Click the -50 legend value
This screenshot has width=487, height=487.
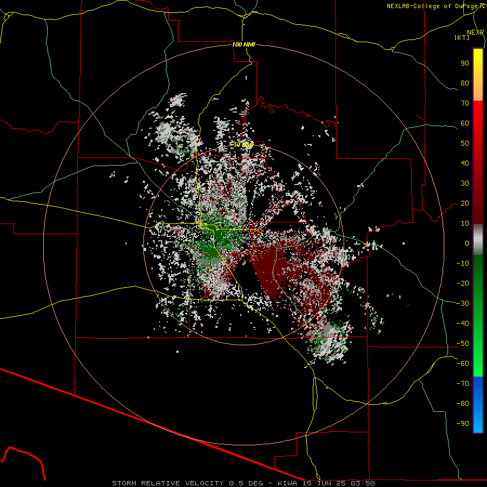coord(463,344)
